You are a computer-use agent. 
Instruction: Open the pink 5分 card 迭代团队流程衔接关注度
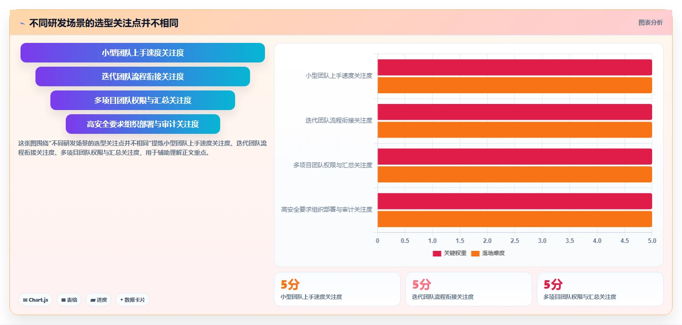[x=469, y=289]
